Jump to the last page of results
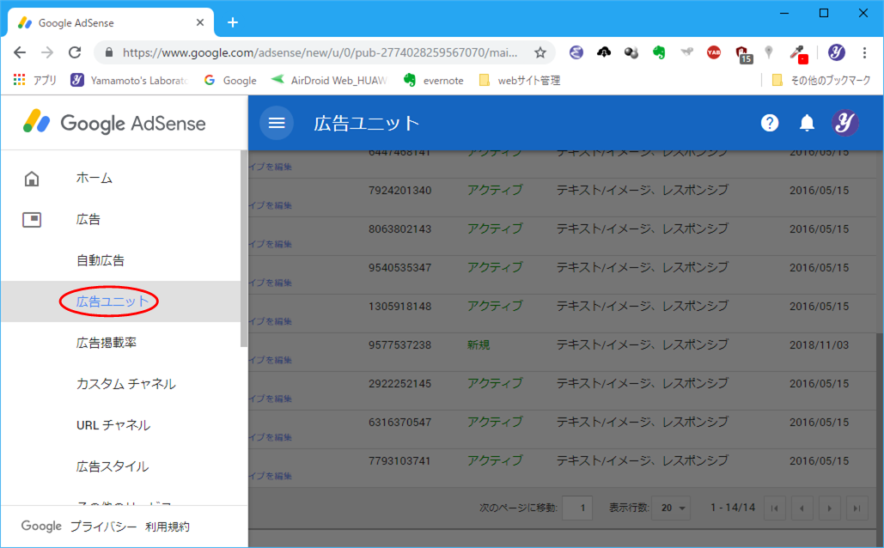The image size is (884, 548). click(857, 508)
